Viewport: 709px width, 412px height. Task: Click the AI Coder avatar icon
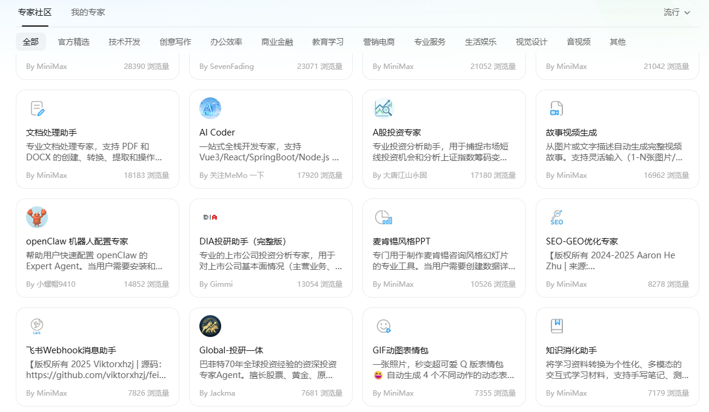coord(210,108)
